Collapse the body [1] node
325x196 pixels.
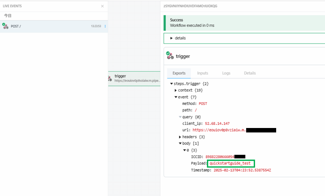(180, 143)
